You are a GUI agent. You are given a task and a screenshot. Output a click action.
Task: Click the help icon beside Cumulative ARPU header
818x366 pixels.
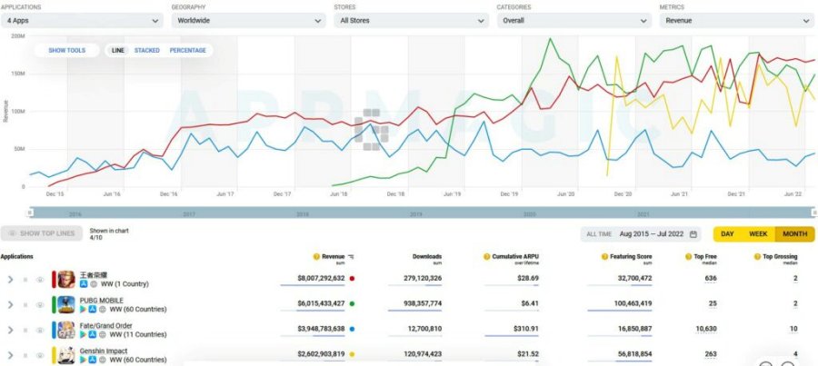tap(487, 256)
